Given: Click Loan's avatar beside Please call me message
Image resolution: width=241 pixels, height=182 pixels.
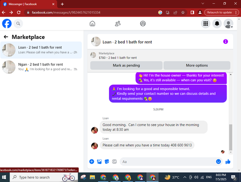Looking at the screenshot, I should point(94,146).
